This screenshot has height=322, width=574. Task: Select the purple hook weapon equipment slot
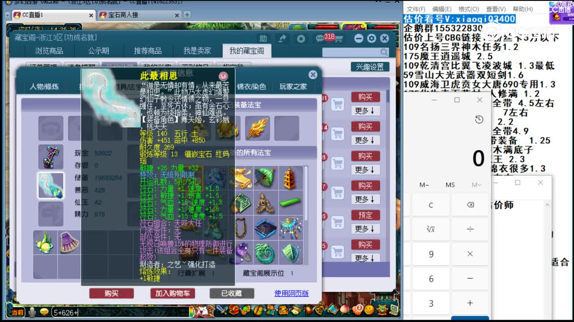(x=51, y=157)
